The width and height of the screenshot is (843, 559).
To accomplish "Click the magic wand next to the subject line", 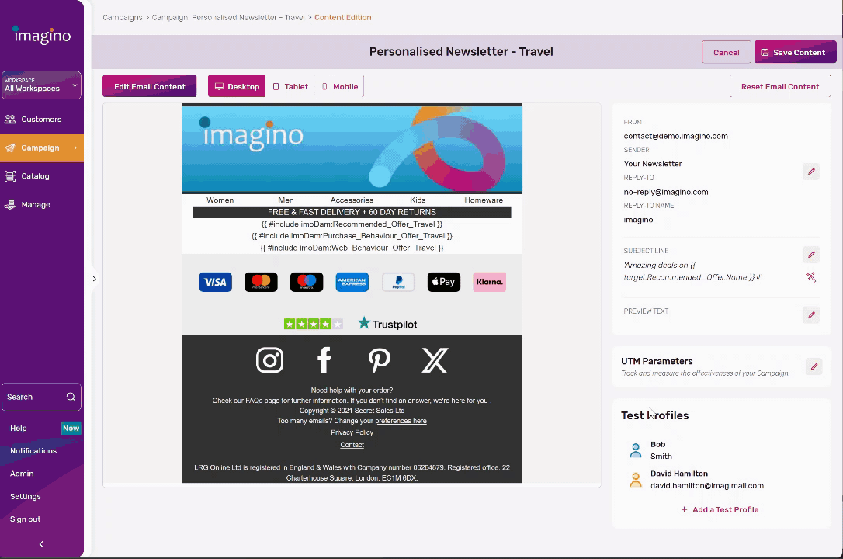I will pyautogui.click(x=810, y=276).
